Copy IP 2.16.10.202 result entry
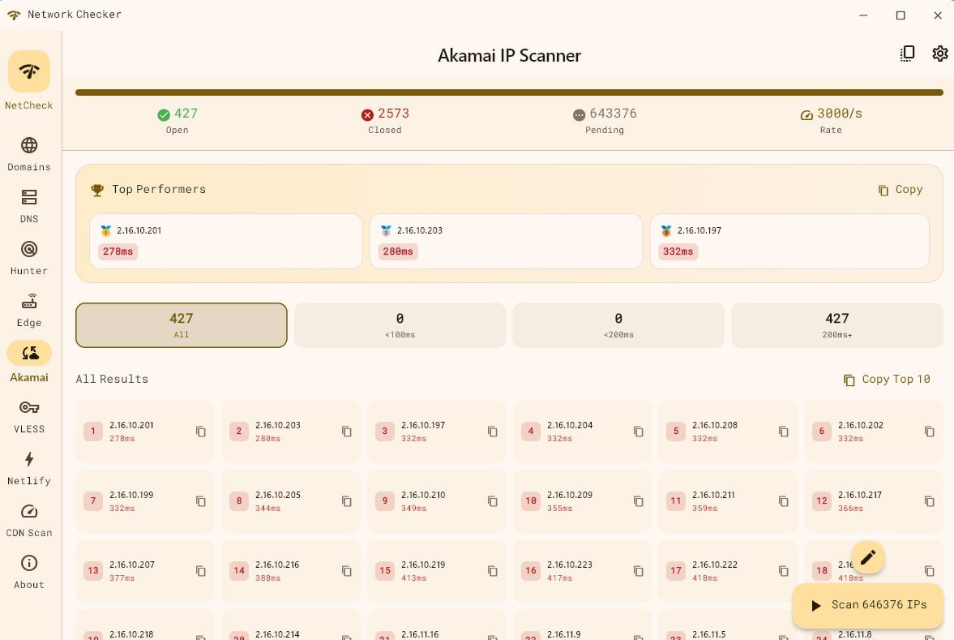Image resolution: width=954 pixels, height=640 pixels. 930,432
